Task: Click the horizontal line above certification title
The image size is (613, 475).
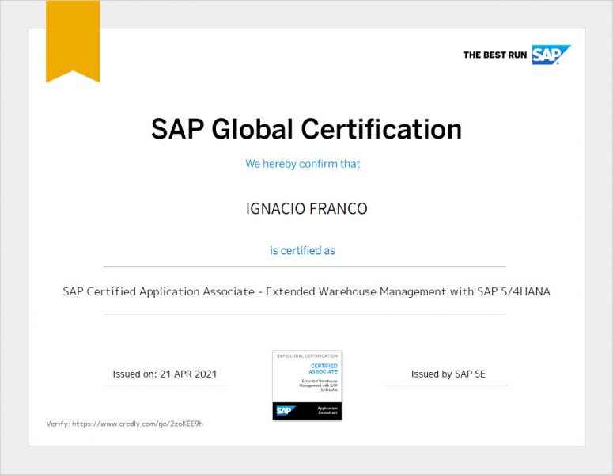Action: [x=305, y=267]
